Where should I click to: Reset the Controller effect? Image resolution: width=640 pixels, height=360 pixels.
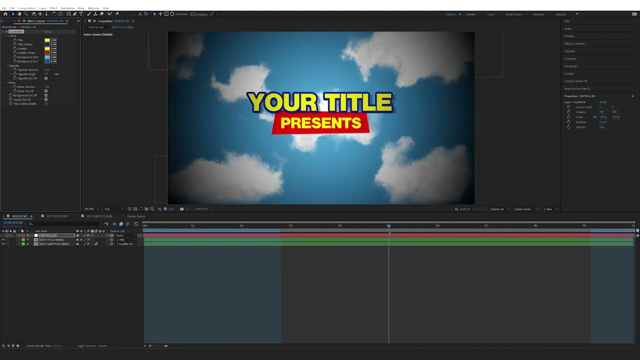coord(48,31)
